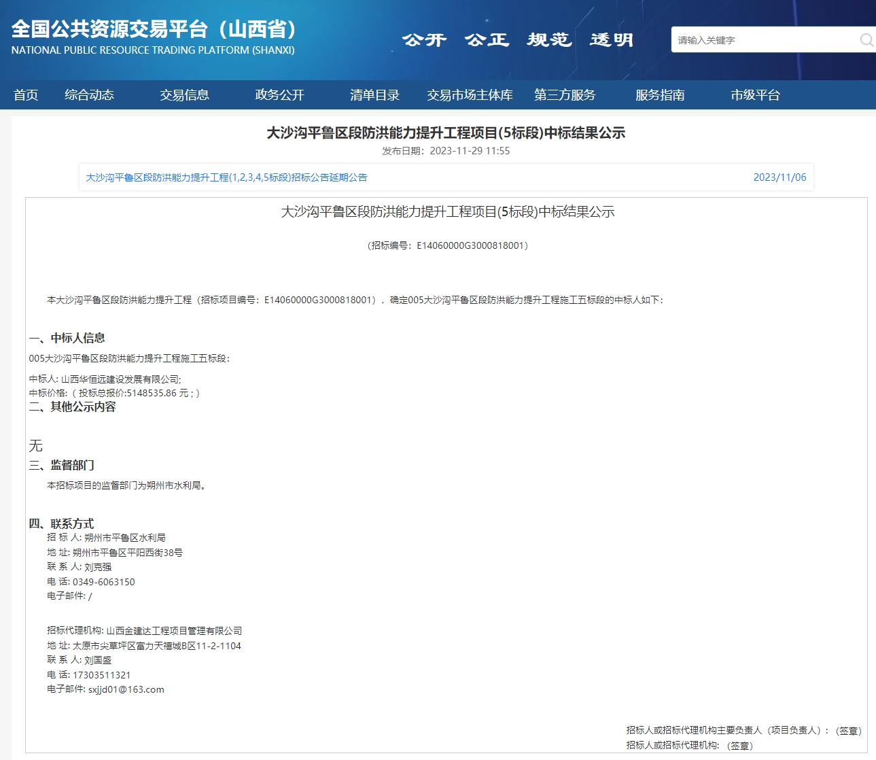
Task: Open the 交易信息 navigation menu
Action: (184, 95)
